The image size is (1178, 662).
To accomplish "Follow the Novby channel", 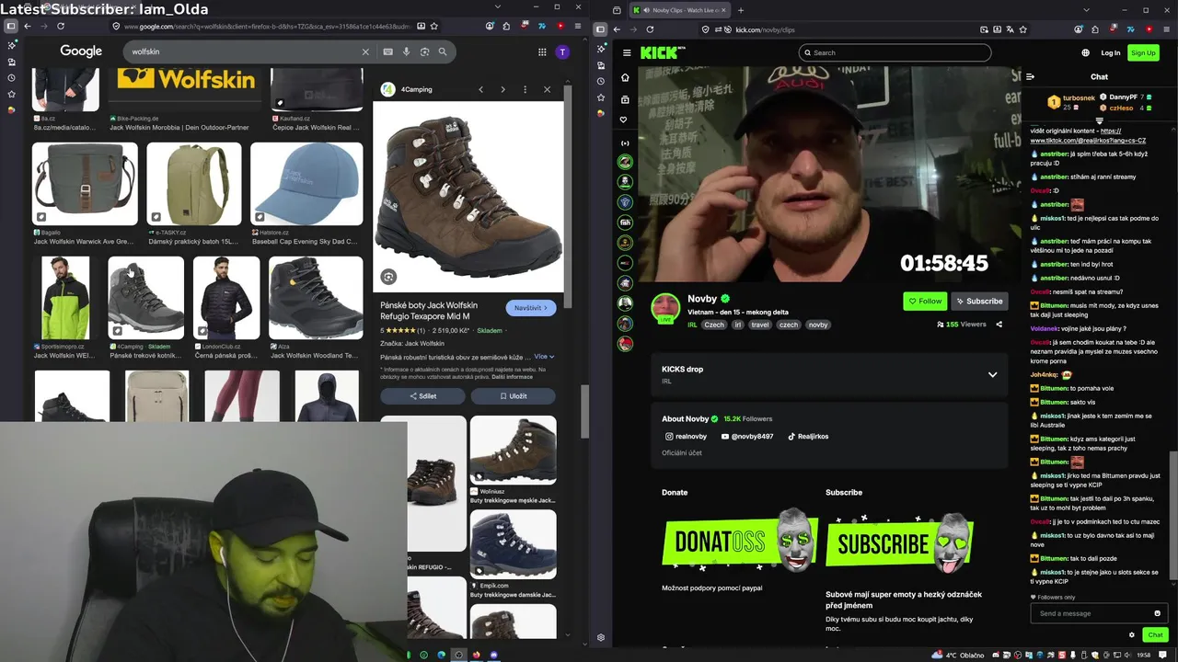I will pyautogui.click(x=926, y=301).
